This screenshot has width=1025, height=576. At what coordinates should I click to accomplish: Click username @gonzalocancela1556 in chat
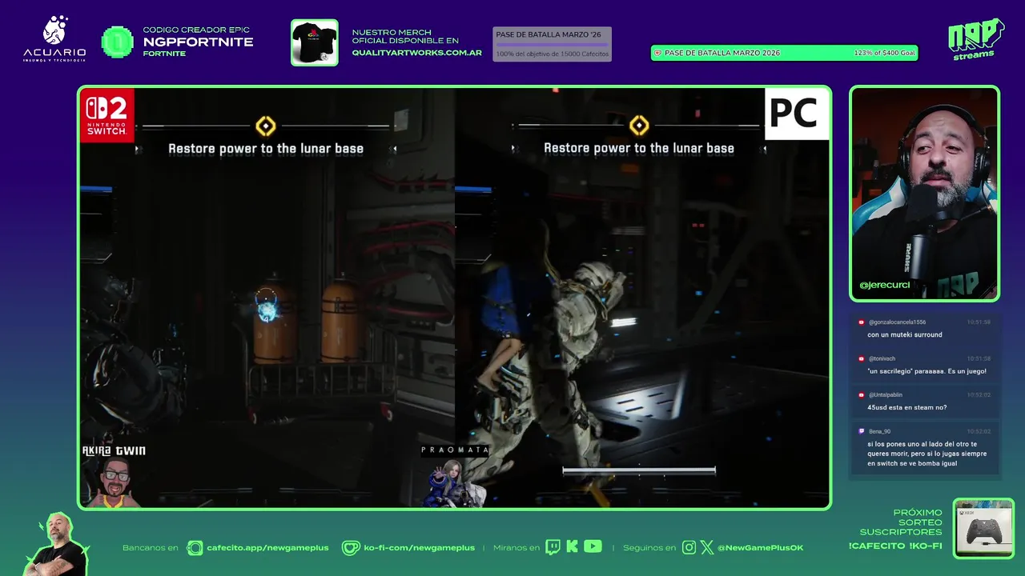[897, 322]
